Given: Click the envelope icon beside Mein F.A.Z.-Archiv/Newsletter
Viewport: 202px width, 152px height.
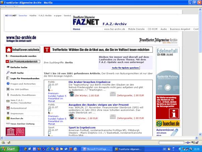Looking at the screenshot, I should pyautogui.click(x=8, y=101).
